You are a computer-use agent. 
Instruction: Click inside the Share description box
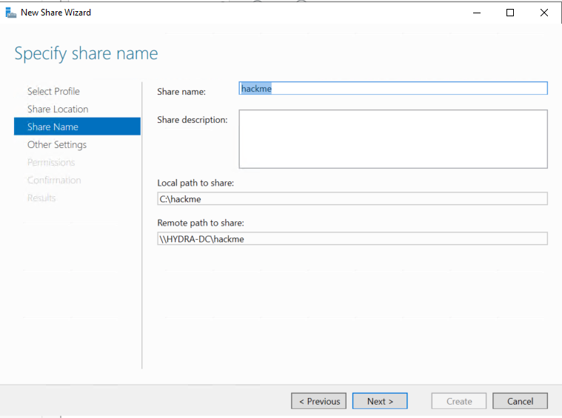[x=392, y=139]
